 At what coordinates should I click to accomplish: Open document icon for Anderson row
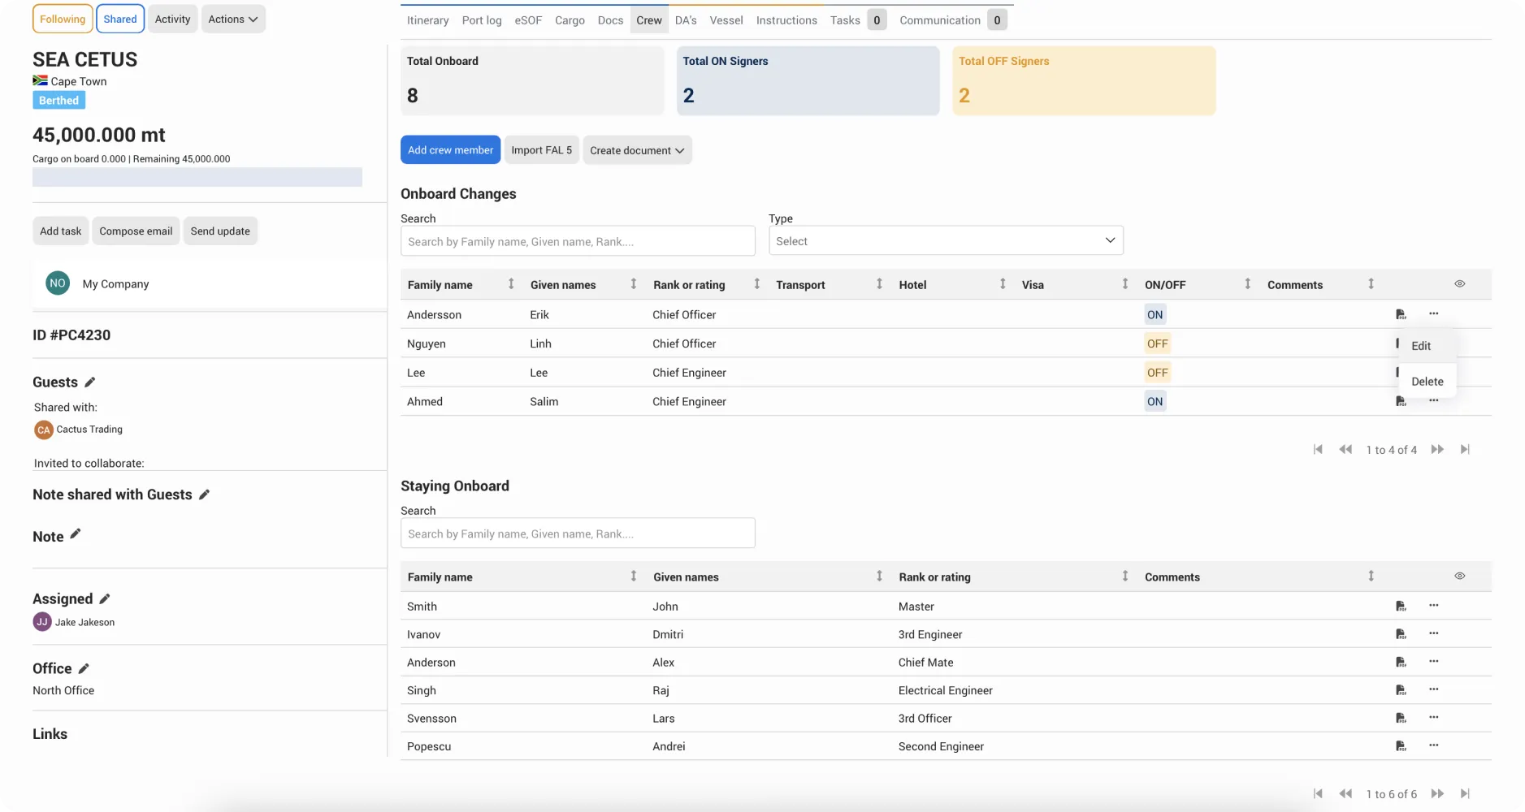click(x=1401, y=662)
